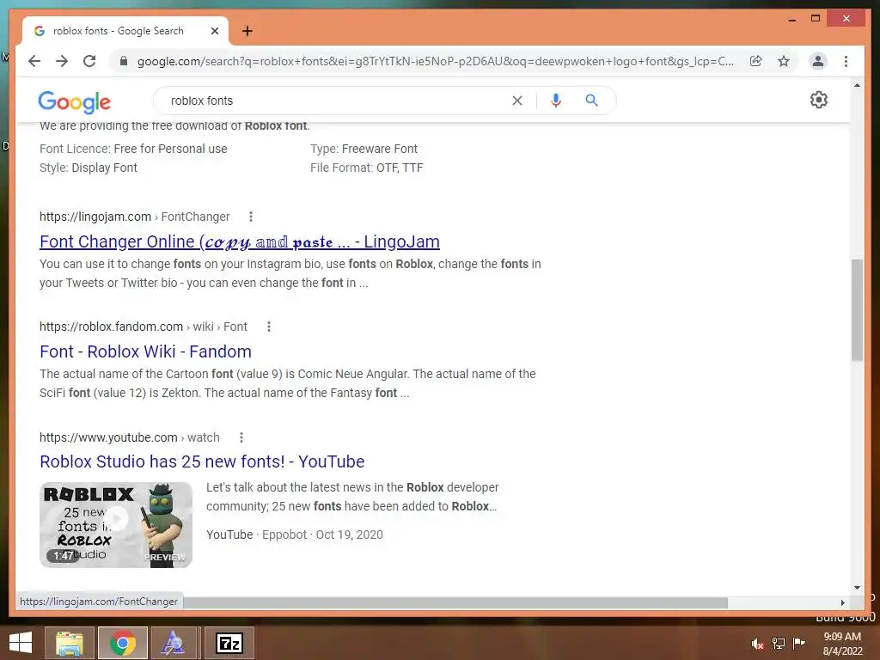Open Google quick settings gear
The height and width of the screenshot is (660, 880).
819,100
